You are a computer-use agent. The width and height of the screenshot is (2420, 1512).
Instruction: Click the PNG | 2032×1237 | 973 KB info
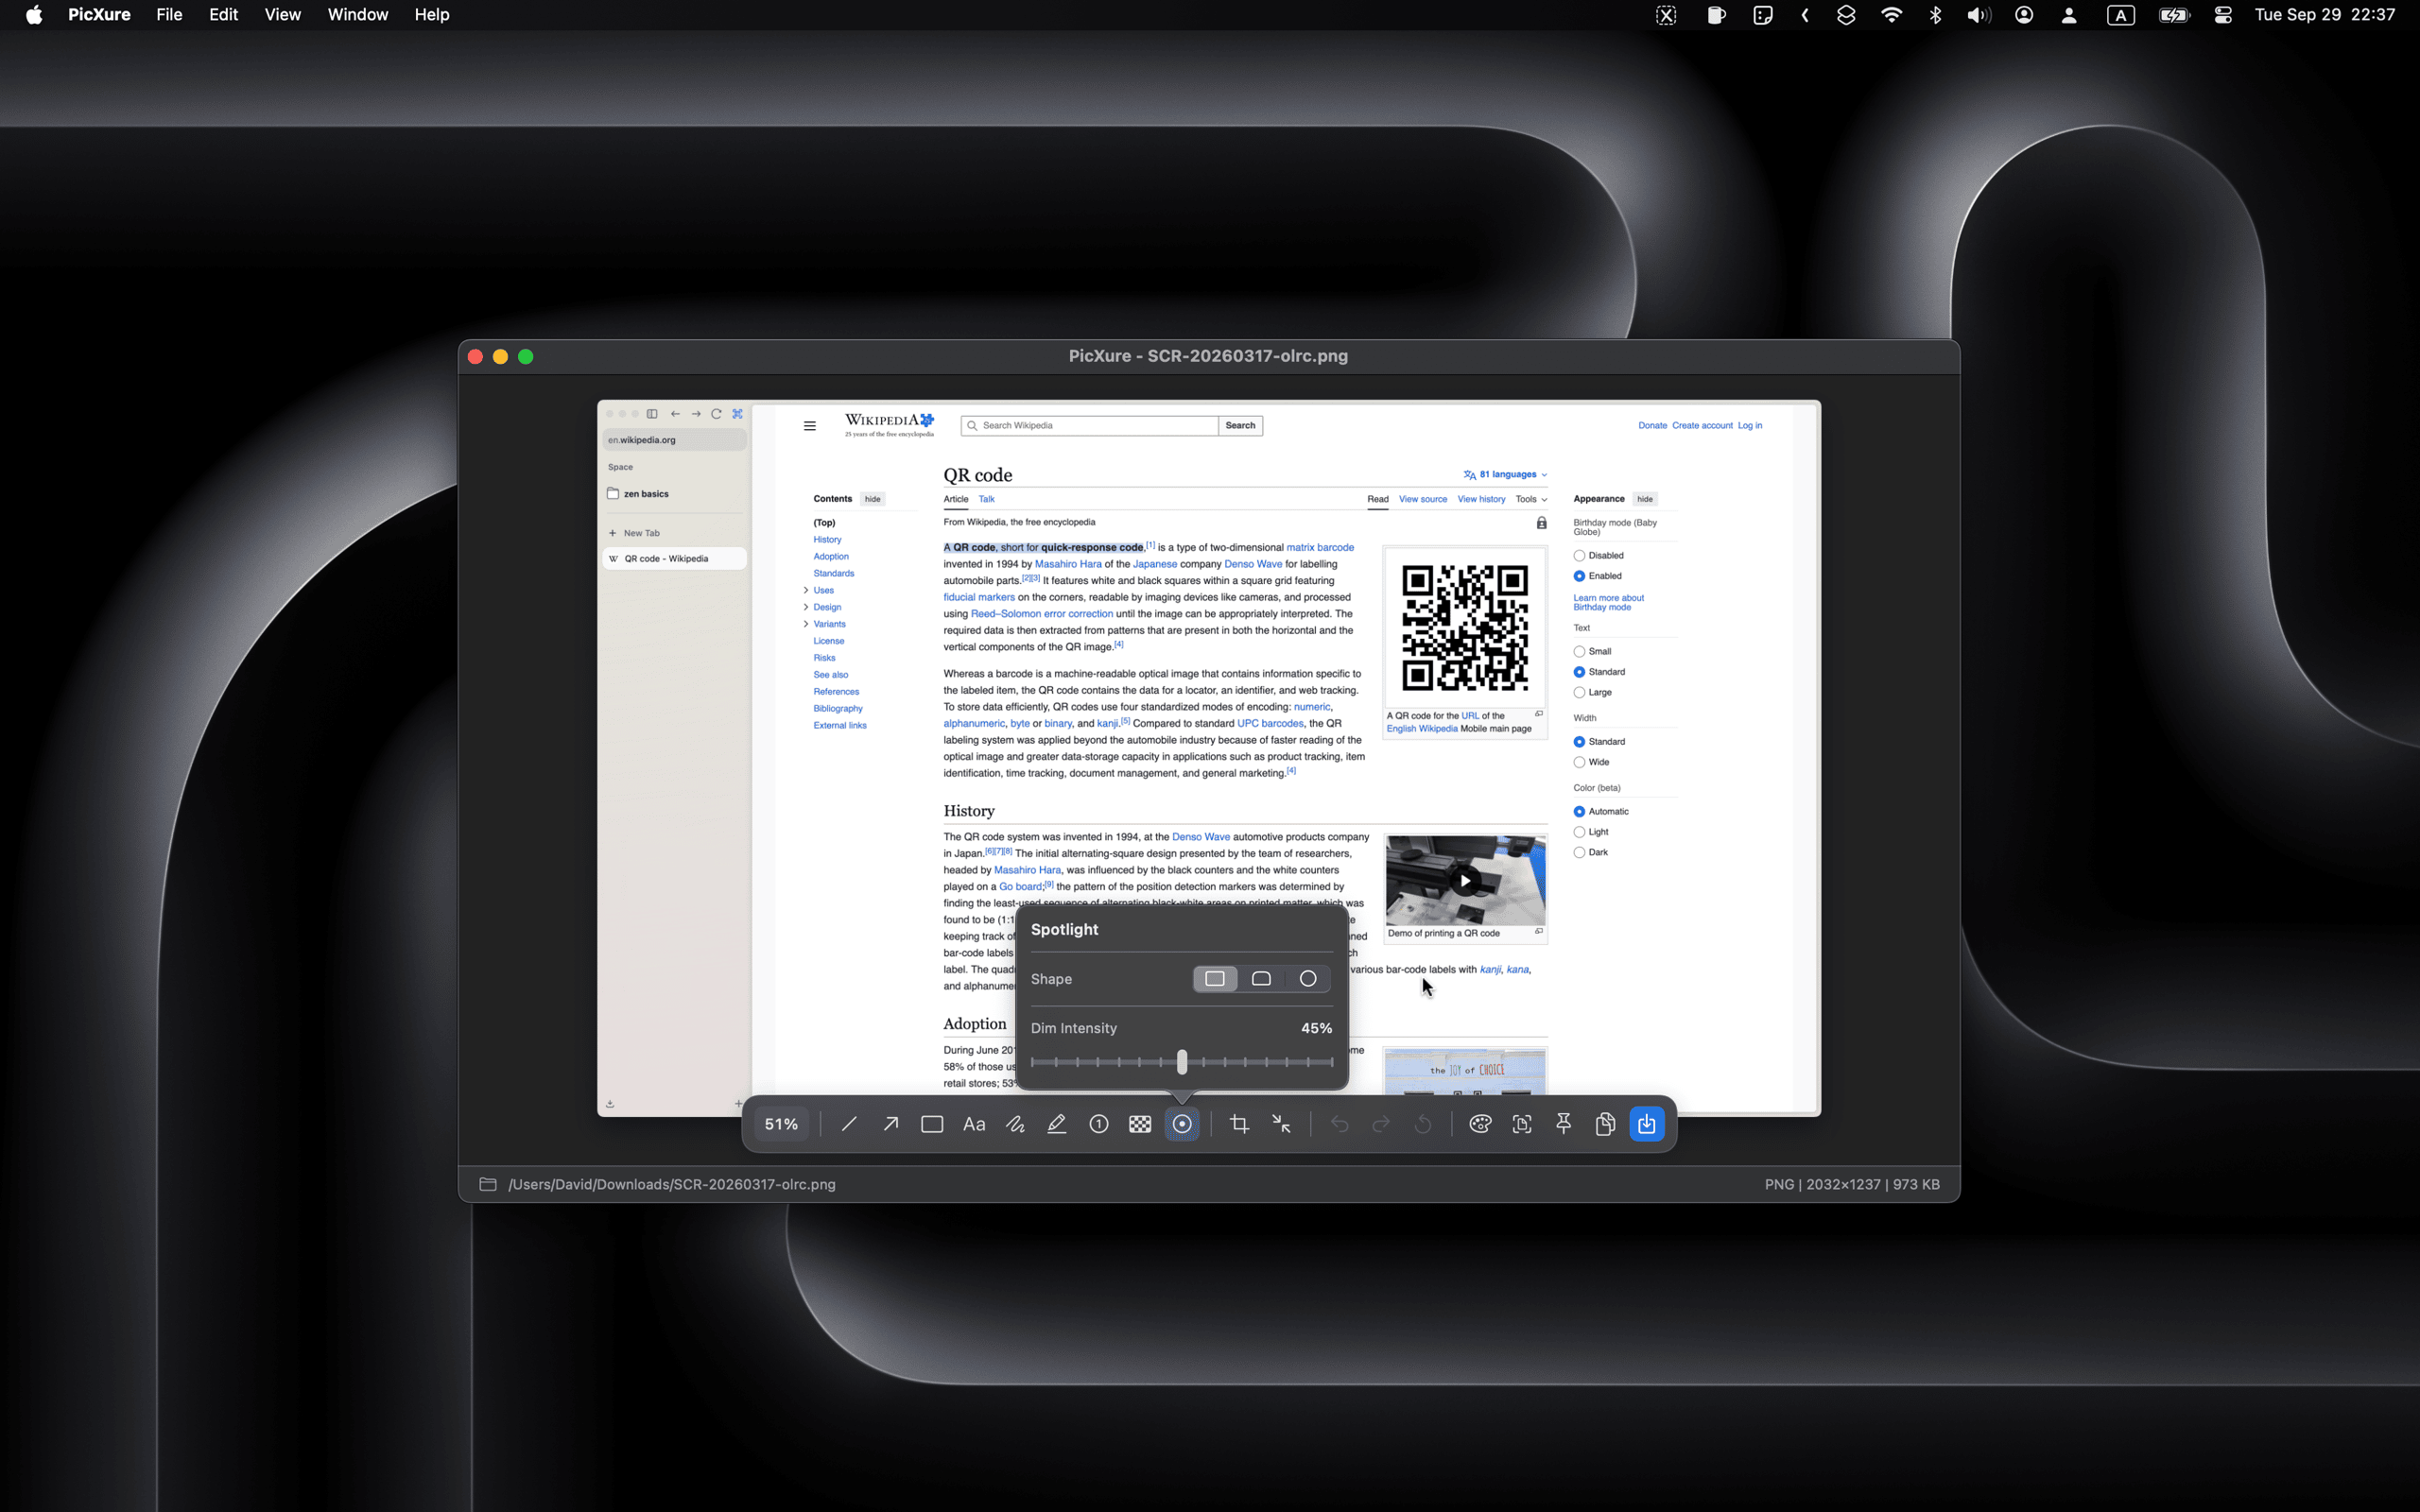click(x=1852, y=1184)
